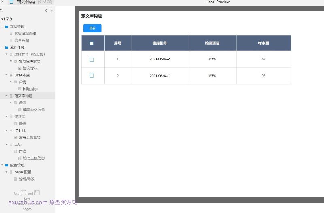Click the 建库批号 column header
This screenshot has width=324, height=213.
[160, 43]
